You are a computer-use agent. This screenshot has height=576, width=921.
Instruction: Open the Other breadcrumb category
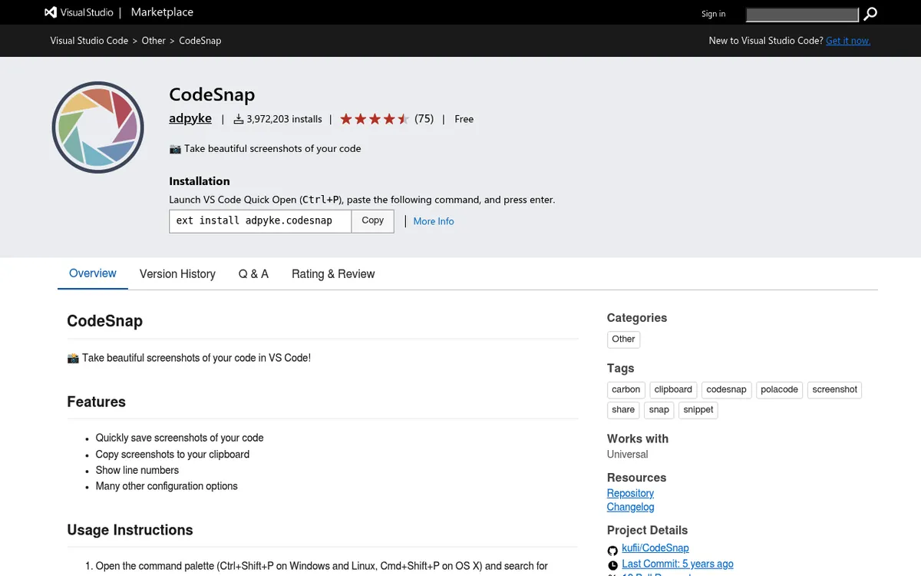153,41
